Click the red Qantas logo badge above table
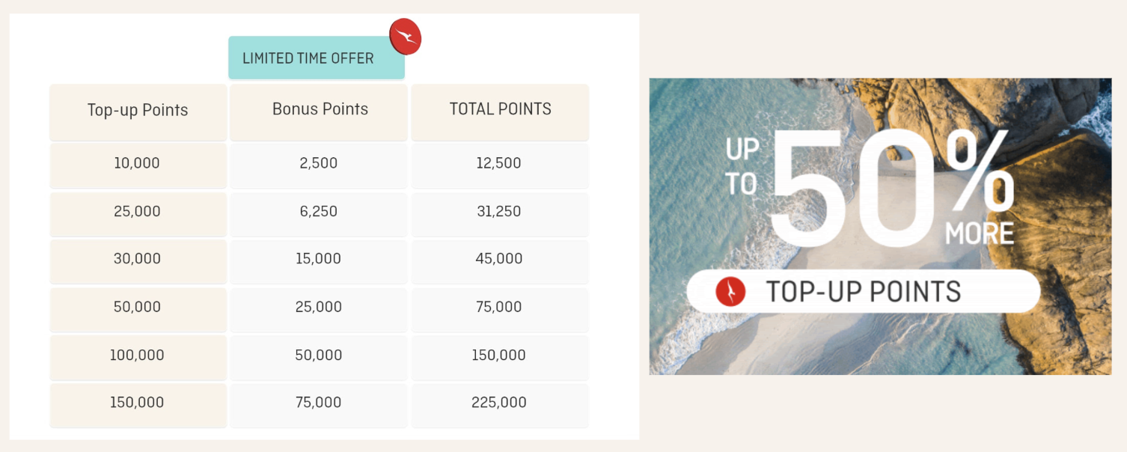This screenshot has height=452, width=1127. pos(406,37)
